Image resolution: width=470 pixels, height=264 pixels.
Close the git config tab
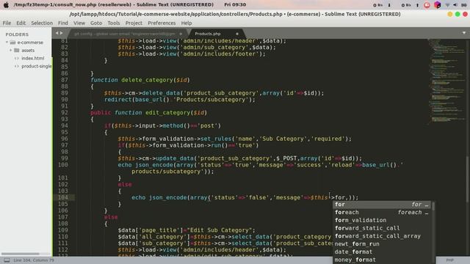[181, 34]
